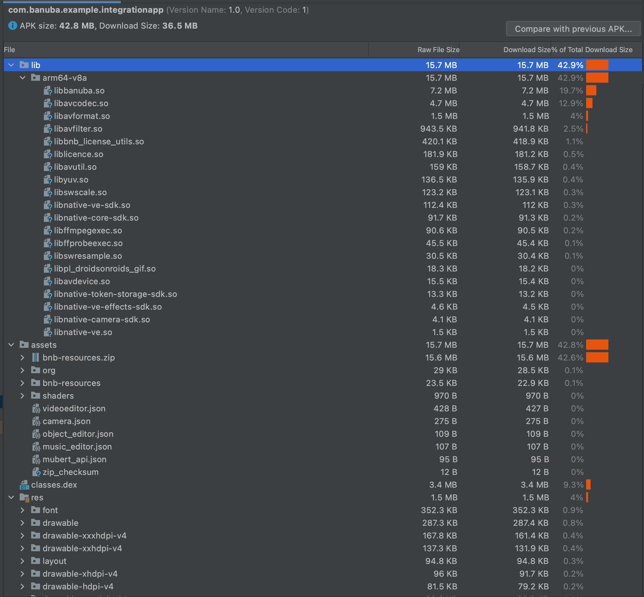
Task: Select the libavdevice.so row
Action: tap(323, 281)
